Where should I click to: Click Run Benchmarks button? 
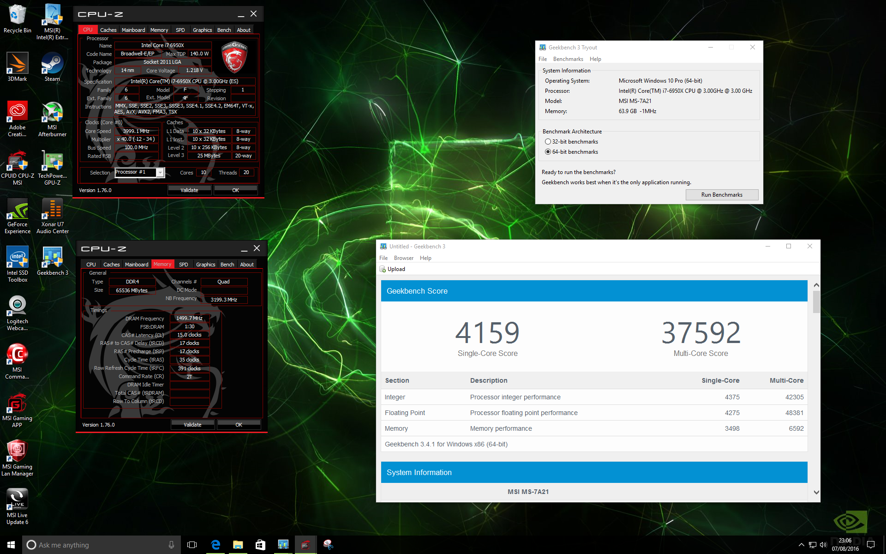coord(722,195)
